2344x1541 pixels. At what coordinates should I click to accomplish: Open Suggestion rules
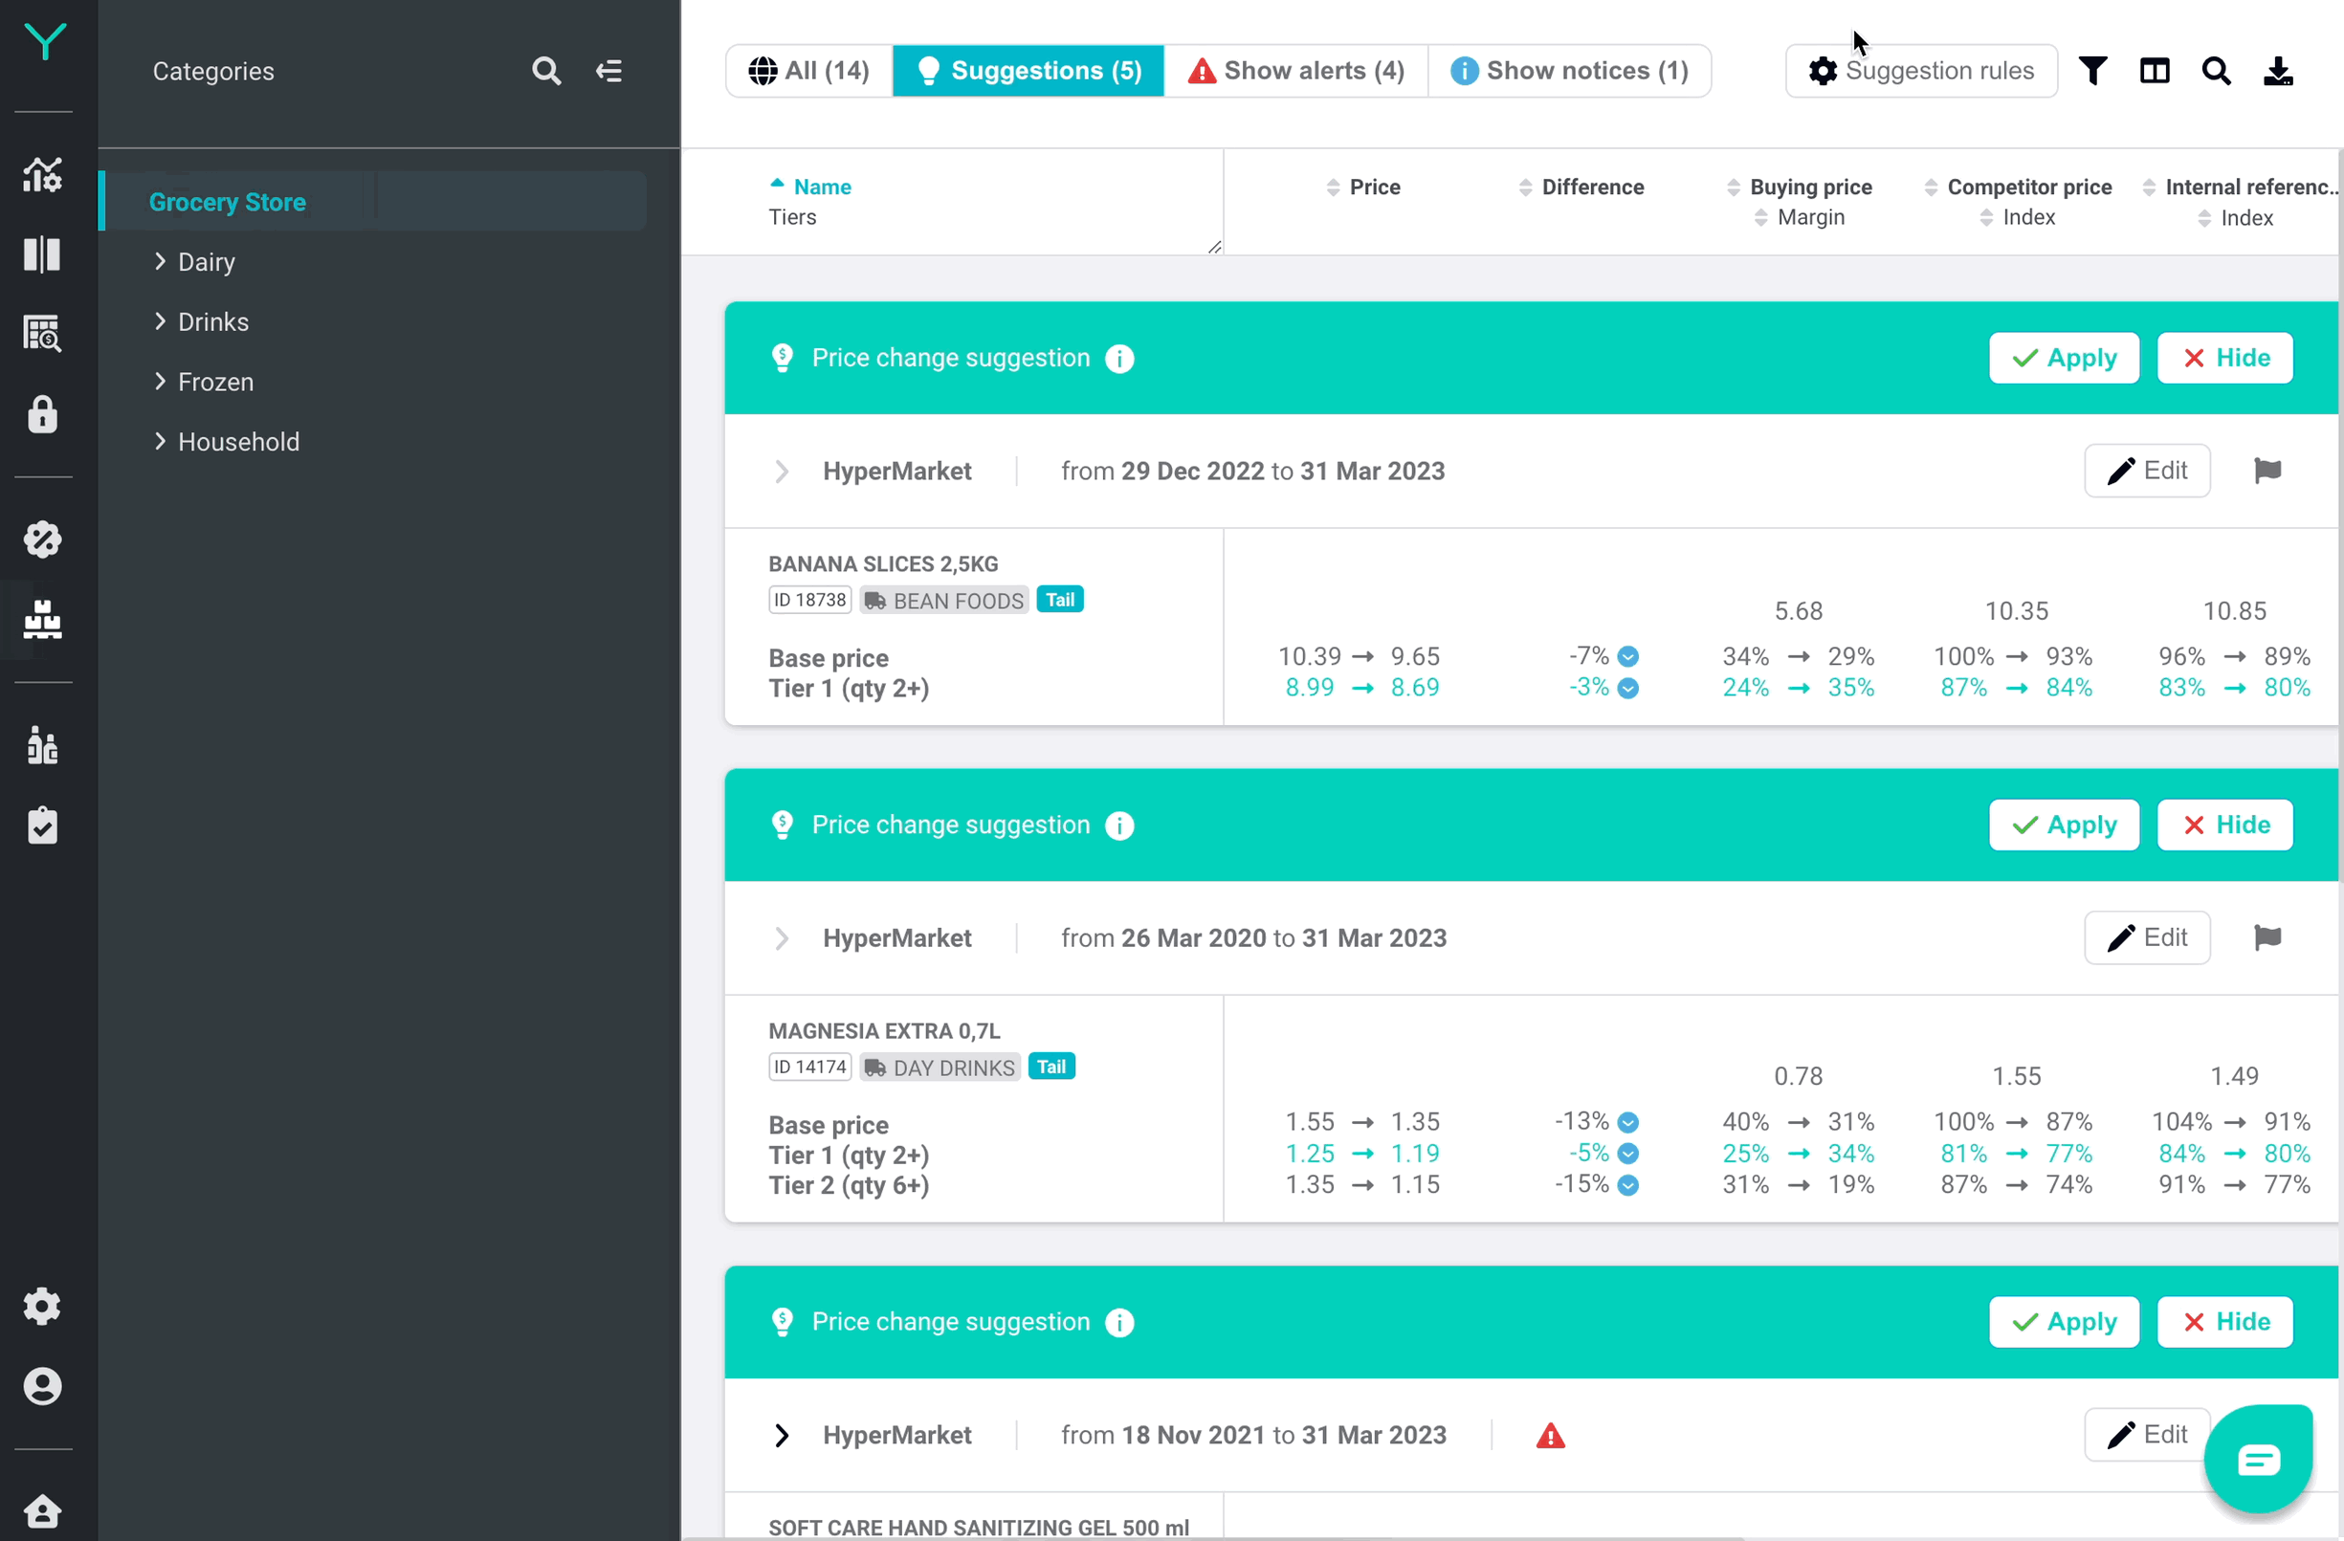click(1921, 71)
